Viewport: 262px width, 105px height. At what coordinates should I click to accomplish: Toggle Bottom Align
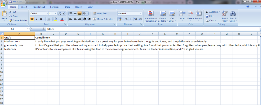click(x=80, y=14)
